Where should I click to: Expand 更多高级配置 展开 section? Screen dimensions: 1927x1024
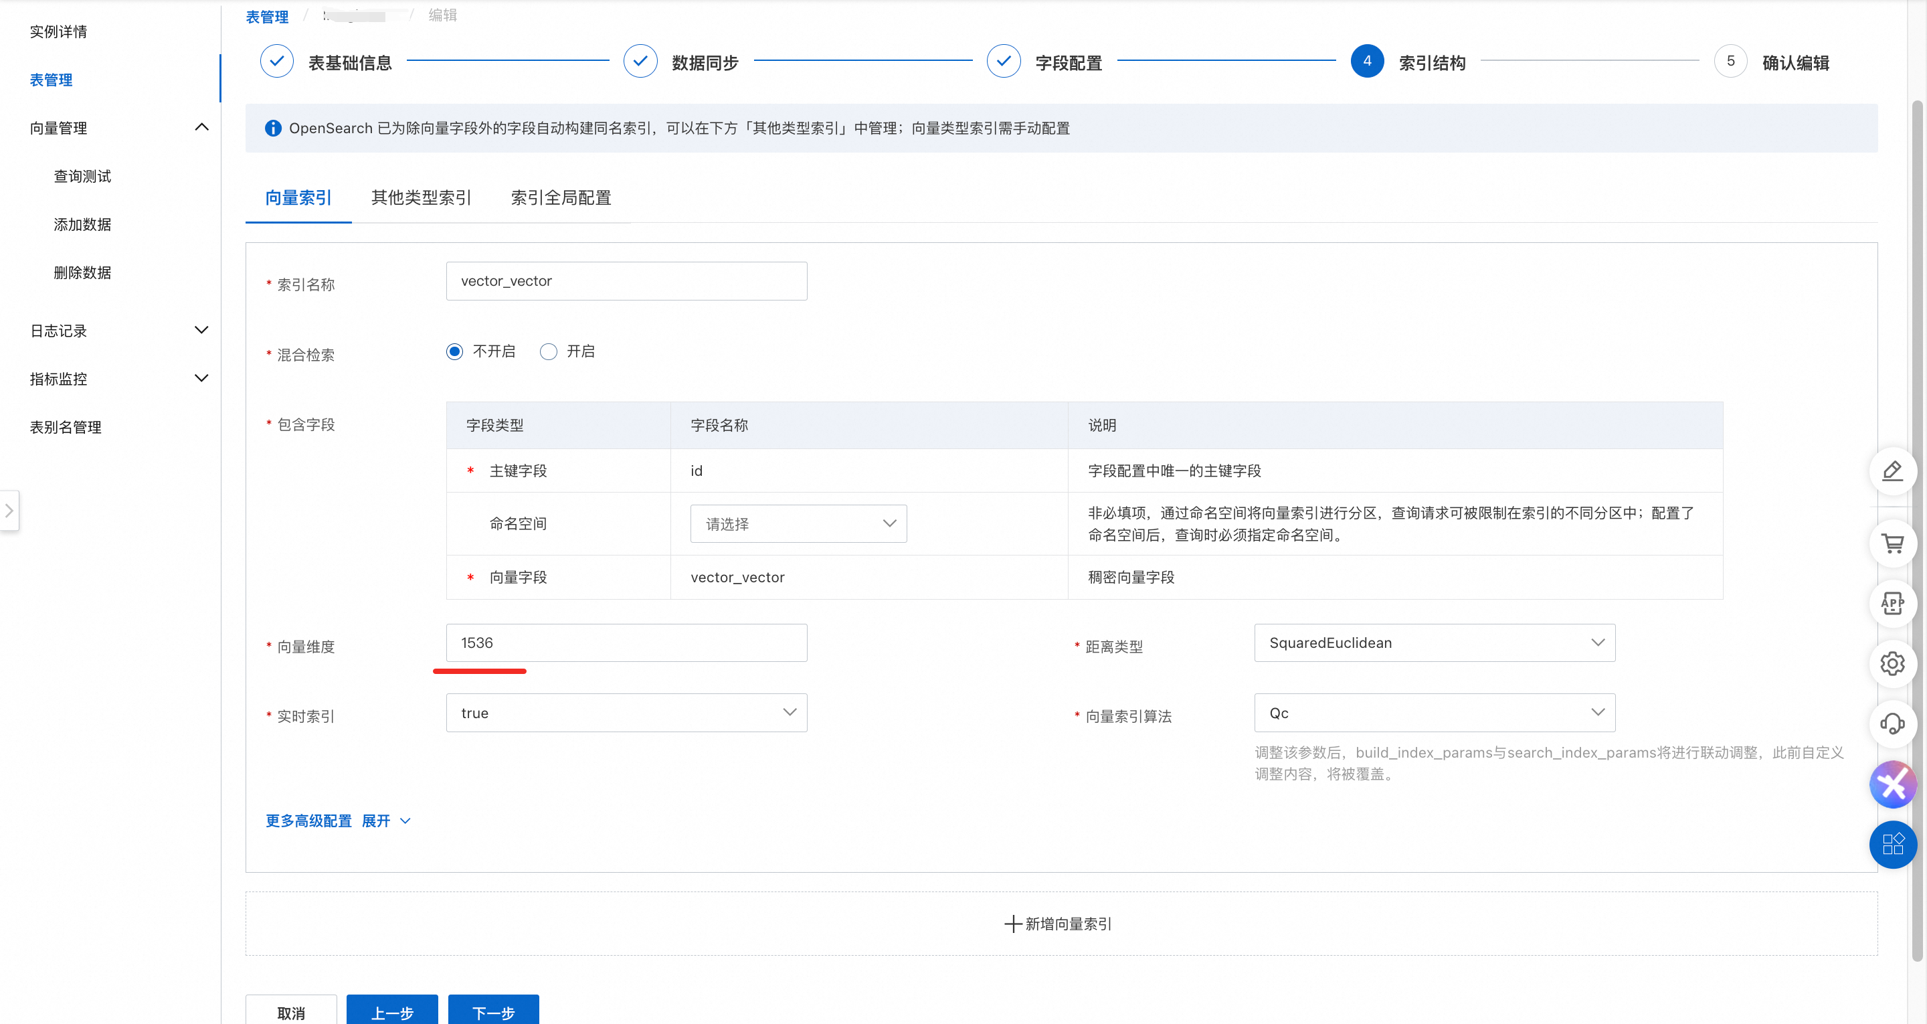[338, 821]
